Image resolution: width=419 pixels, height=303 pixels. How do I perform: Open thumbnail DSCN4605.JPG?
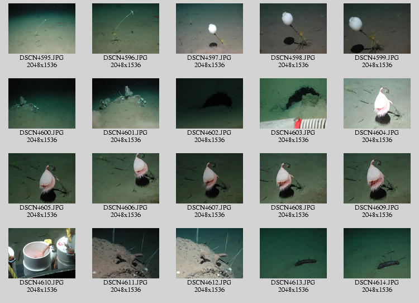pyautogui.click(x=42, y=178)
